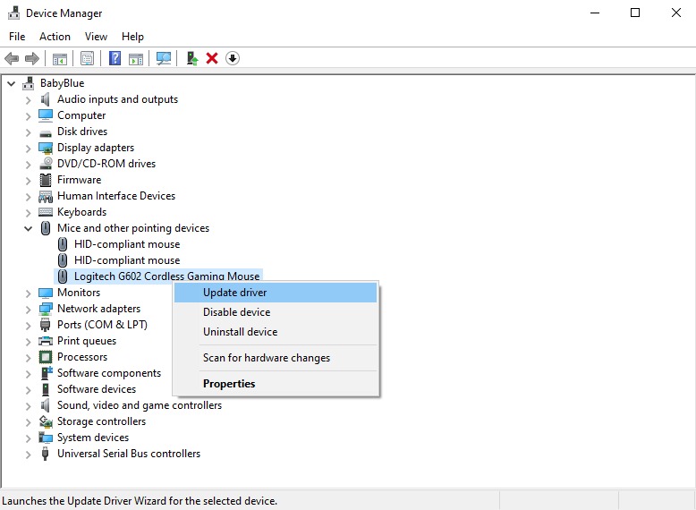The image size is (696, 510).
Task: Click the Scan for hardware changes monitor icon
Action: (x=164, y=58)
